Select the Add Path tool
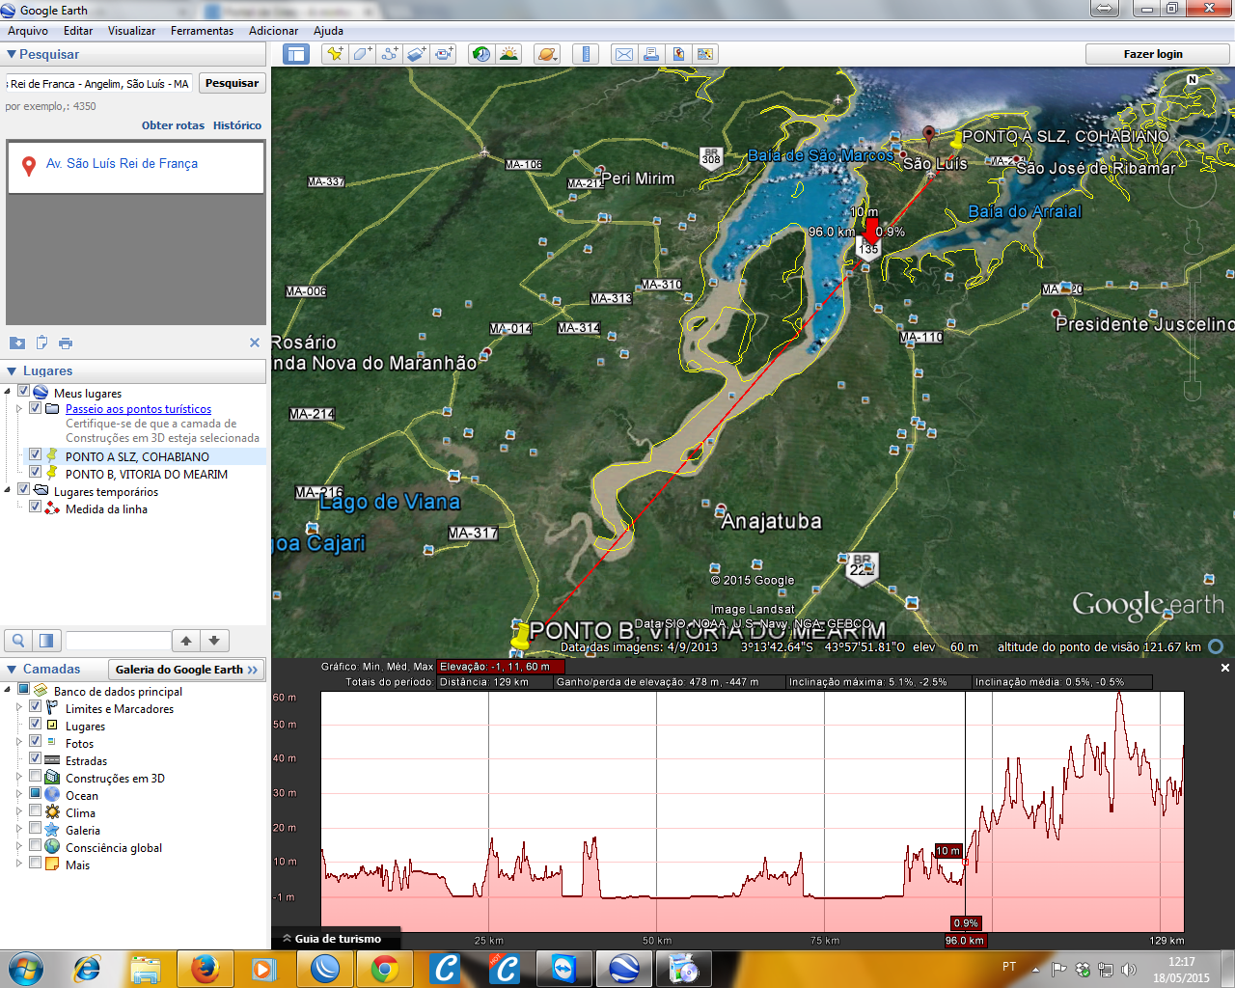The height and width of the screenshot is (988, 1235). pyautogui.click(x=389, y=54)
